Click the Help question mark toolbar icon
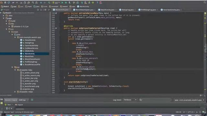207x116 pixels. point(97,3)
